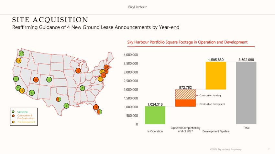Select the yellow Development Pipeline bar

(216, 76)
